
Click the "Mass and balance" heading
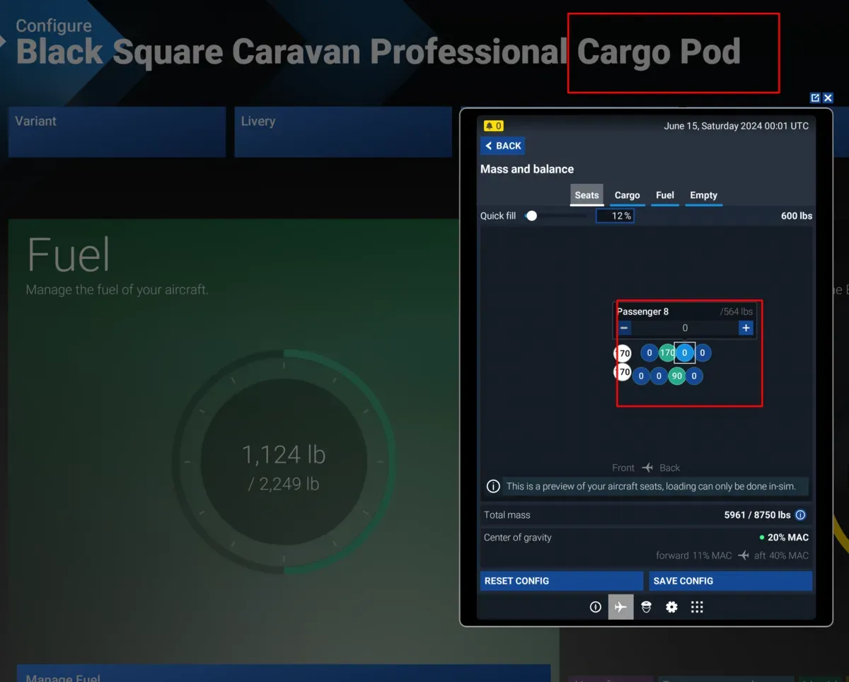(527, 169)
